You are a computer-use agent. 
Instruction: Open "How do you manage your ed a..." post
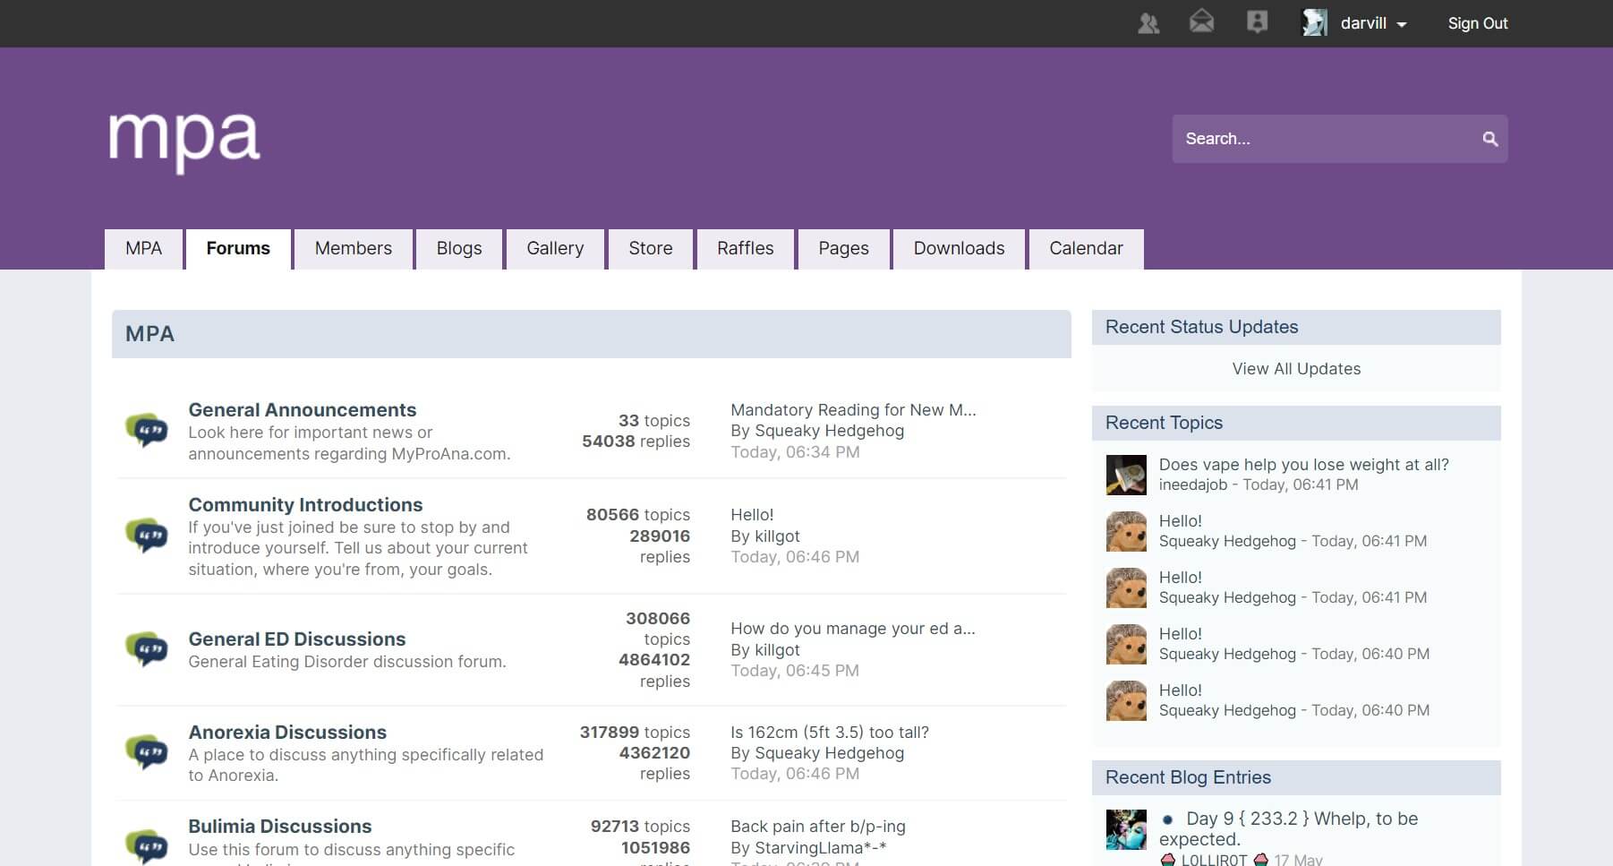853,629
